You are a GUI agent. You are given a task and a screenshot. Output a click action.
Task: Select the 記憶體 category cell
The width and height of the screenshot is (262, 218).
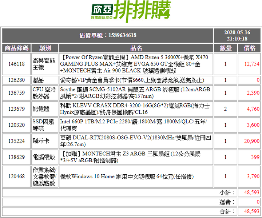[45, 109]
